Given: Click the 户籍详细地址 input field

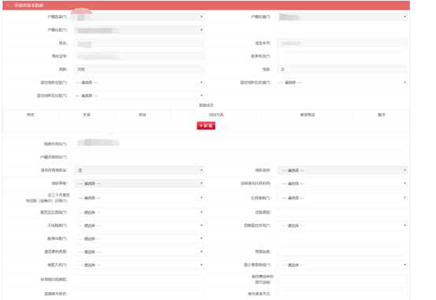Looking at the screenshot, I should tap(241, 157).
